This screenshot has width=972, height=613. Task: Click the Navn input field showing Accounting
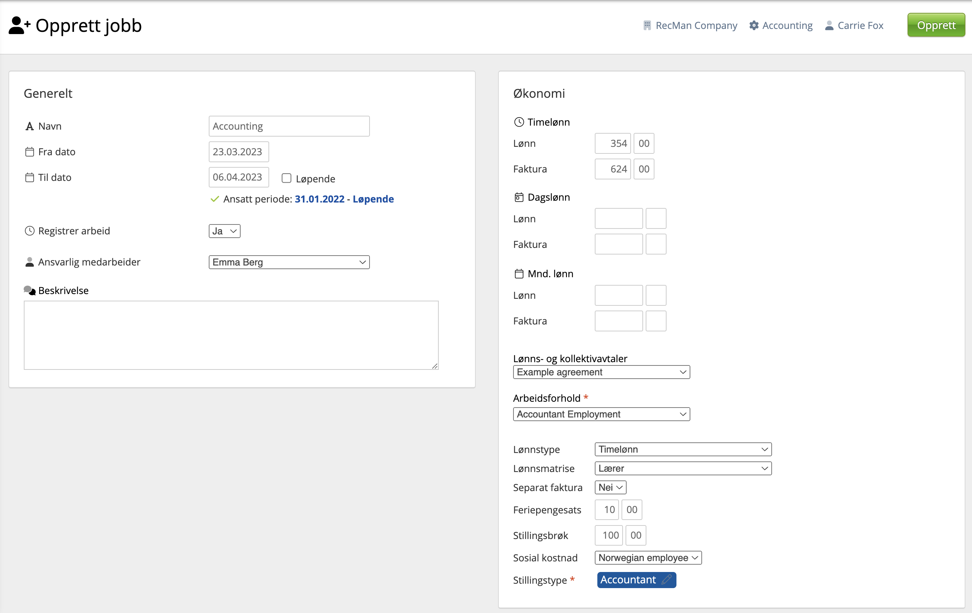pyautogui.click(x=289, y=126)
